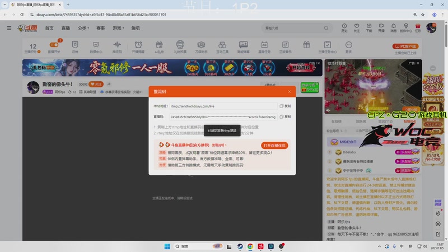This screenshot has width=448, height=252.
Task: Open the Windows Start menu
Action: [167, 246]
